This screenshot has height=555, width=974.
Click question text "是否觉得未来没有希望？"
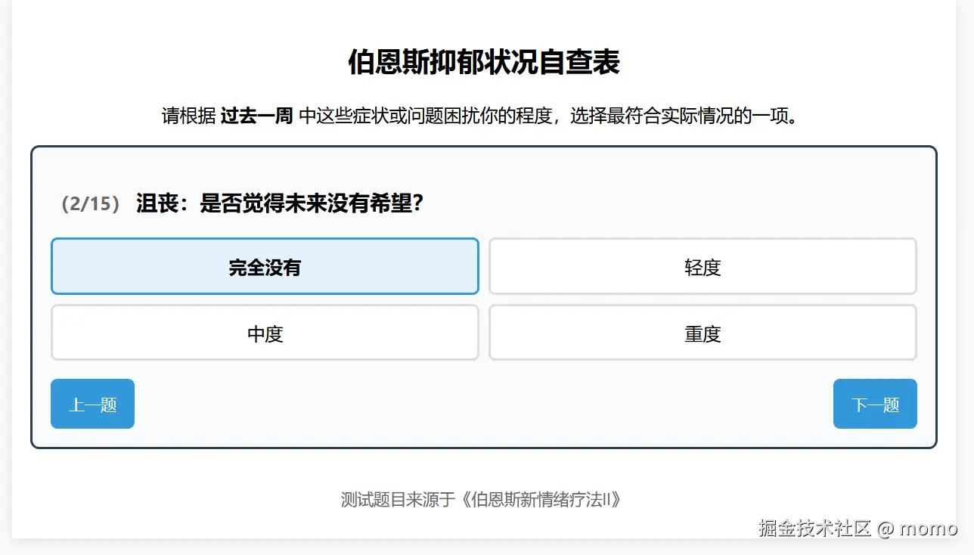point(310,204)
